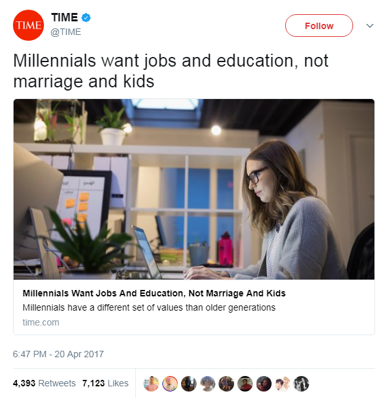View the 4,393 Retweets list

click(x=45, y=383)
